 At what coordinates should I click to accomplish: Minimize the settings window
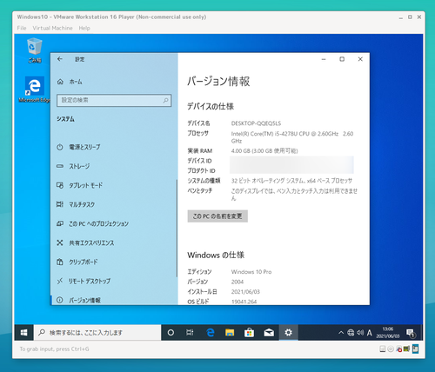(x=324, y=59)
